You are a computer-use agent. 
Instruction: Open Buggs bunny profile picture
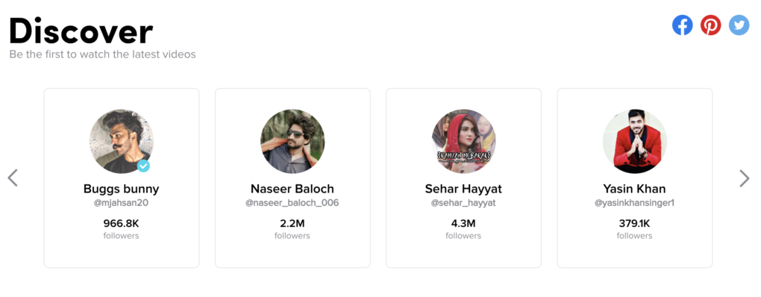(x=122, y=141)
